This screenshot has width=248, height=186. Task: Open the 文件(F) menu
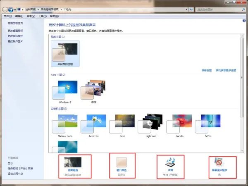coord(7,16)
